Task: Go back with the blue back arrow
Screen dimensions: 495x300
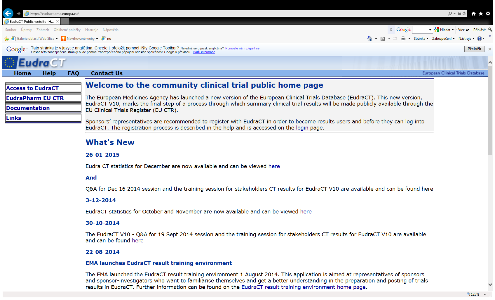Action: (8, 13)
